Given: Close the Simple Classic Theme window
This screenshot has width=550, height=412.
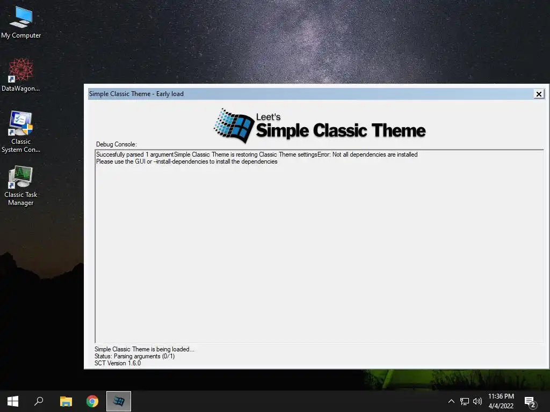Looking at the screenshot, I should pyautogui.click(x=539, y=94).
